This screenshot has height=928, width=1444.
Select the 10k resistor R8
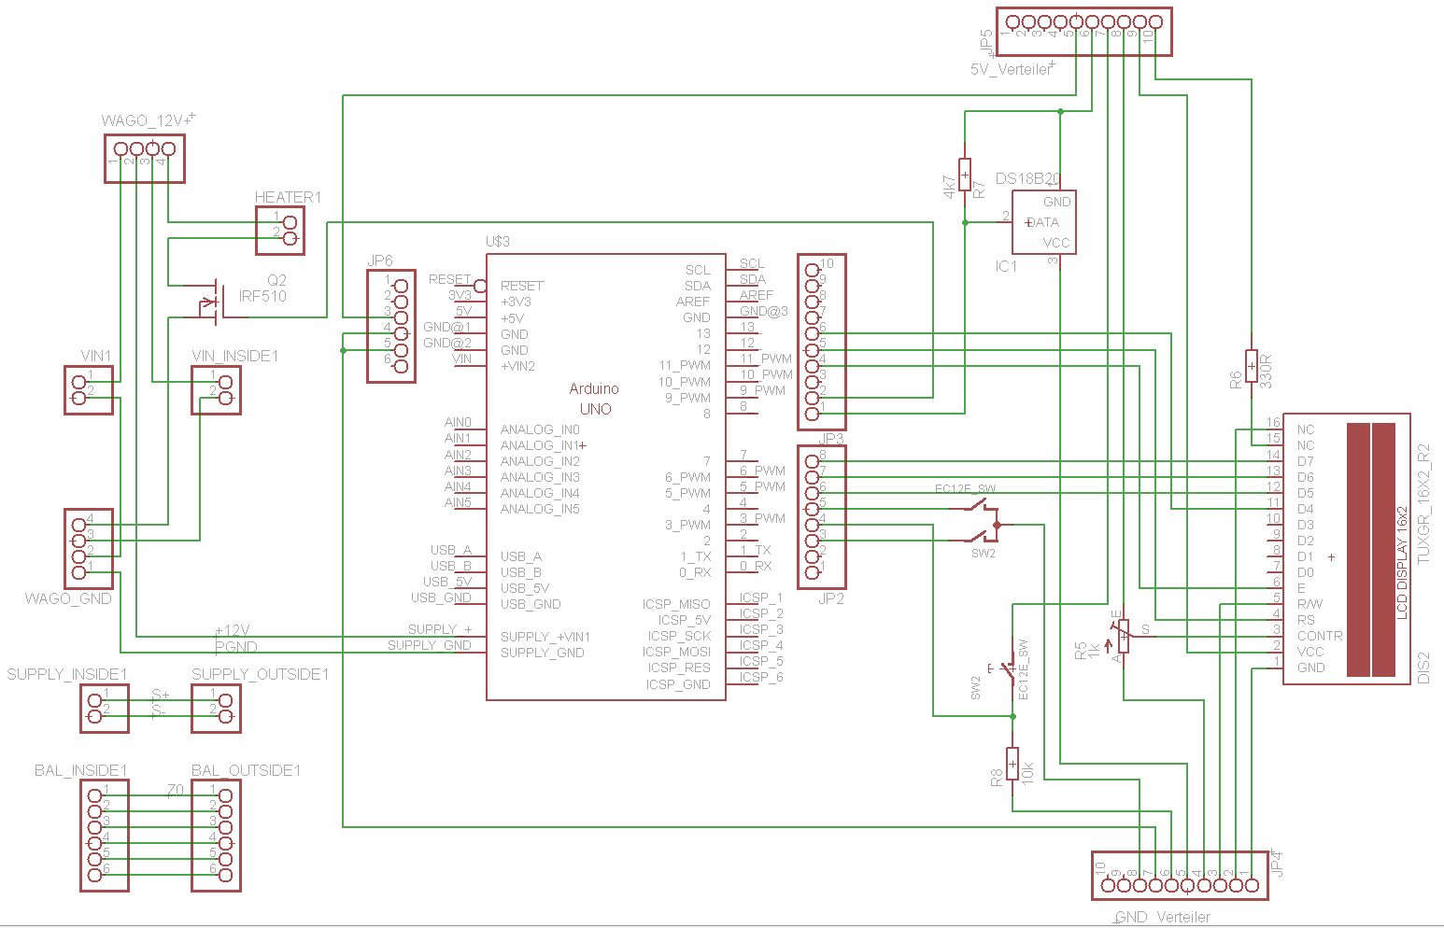[1012, 764]
